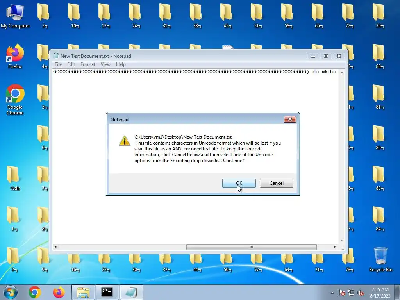Select the folder named 1¬
400x300 pixels.
pos(14,219)
